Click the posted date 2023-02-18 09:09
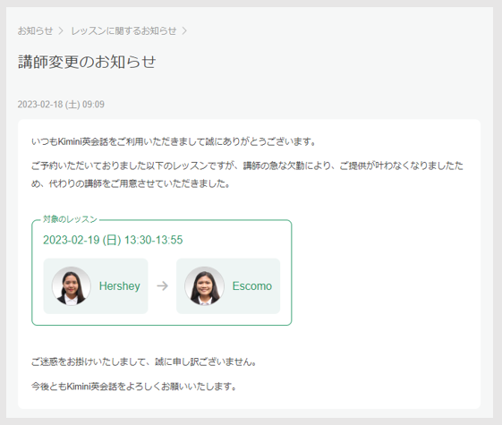Image resolution: width=502 pixels, height=425 pixels. click(x=61, y=105)
